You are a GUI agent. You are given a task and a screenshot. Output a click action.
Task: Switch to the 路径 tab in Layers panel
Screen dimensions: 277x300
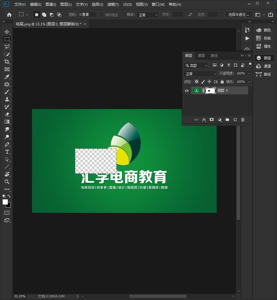pyautogui.click(x=214, y=55)
